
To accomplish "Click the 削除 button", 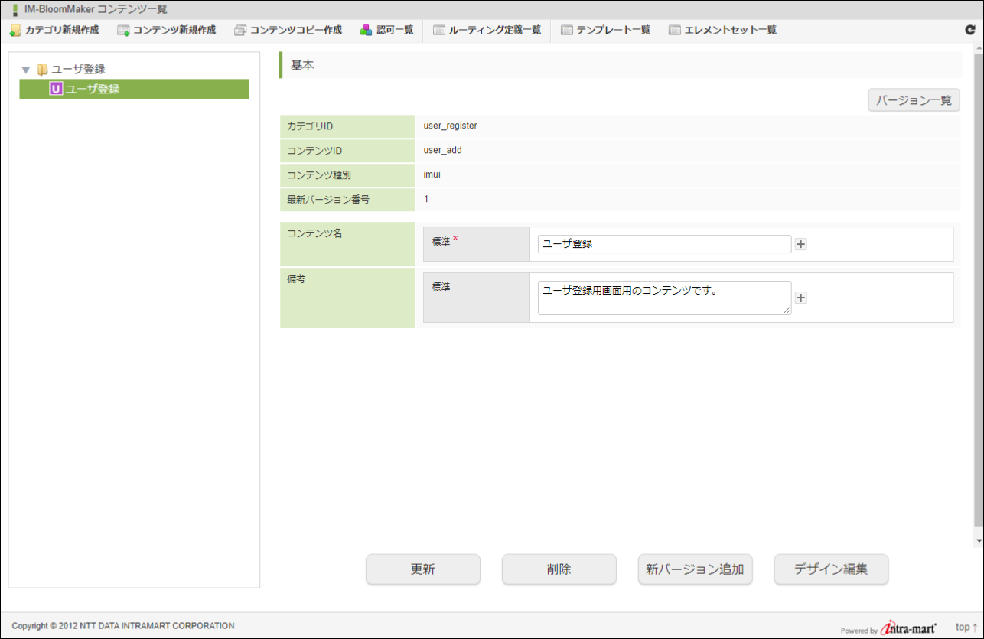I will coord(559,569).
